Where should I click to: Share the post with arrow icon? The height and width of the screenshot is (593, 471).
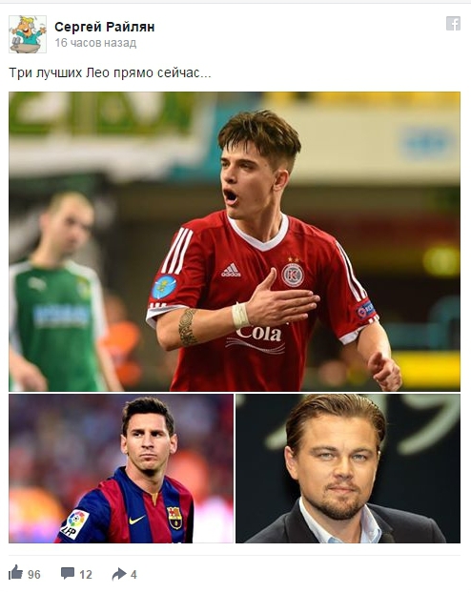[x=119, y=574]
